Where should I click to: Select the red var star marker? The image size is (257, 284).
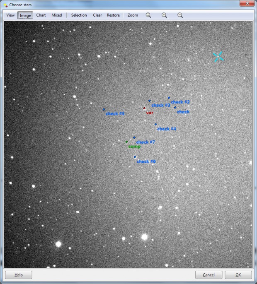(x=144, y=108)
